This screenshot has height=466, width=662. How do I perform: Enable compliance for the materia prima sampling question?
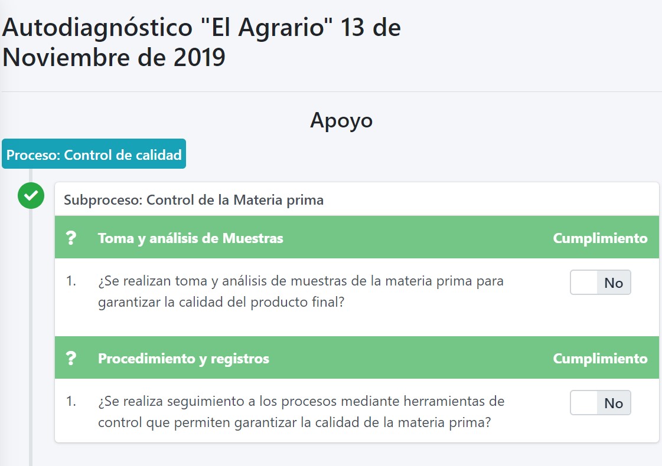[x=601, y=283]
